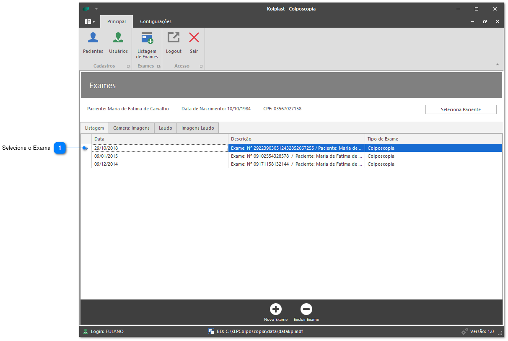Collapse the ribbon using the chevron arrow

[498, 65]
